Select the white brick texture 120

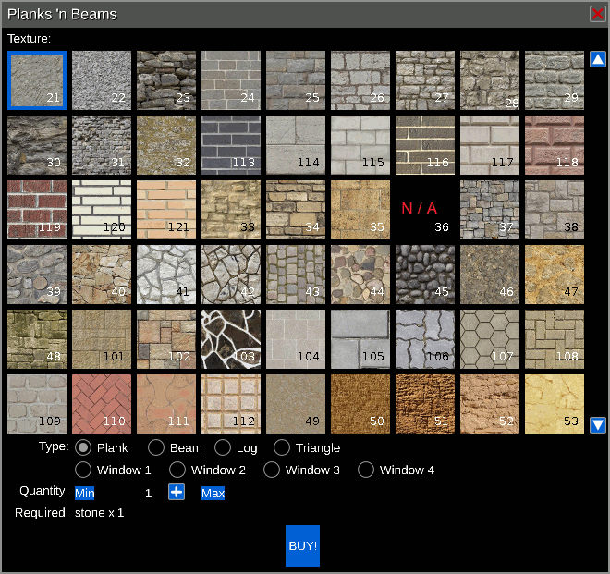pyautogui.click(x=102, y=210)
